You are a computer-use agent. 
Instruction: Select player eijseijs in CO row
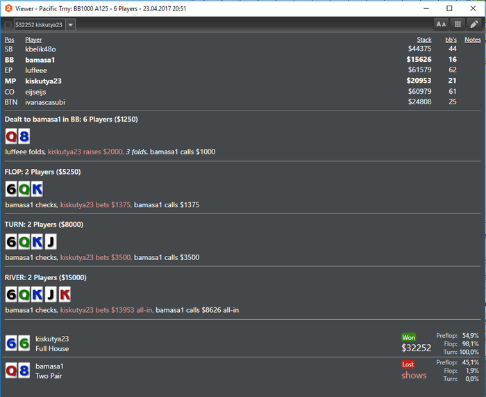(x=35, y=92)
